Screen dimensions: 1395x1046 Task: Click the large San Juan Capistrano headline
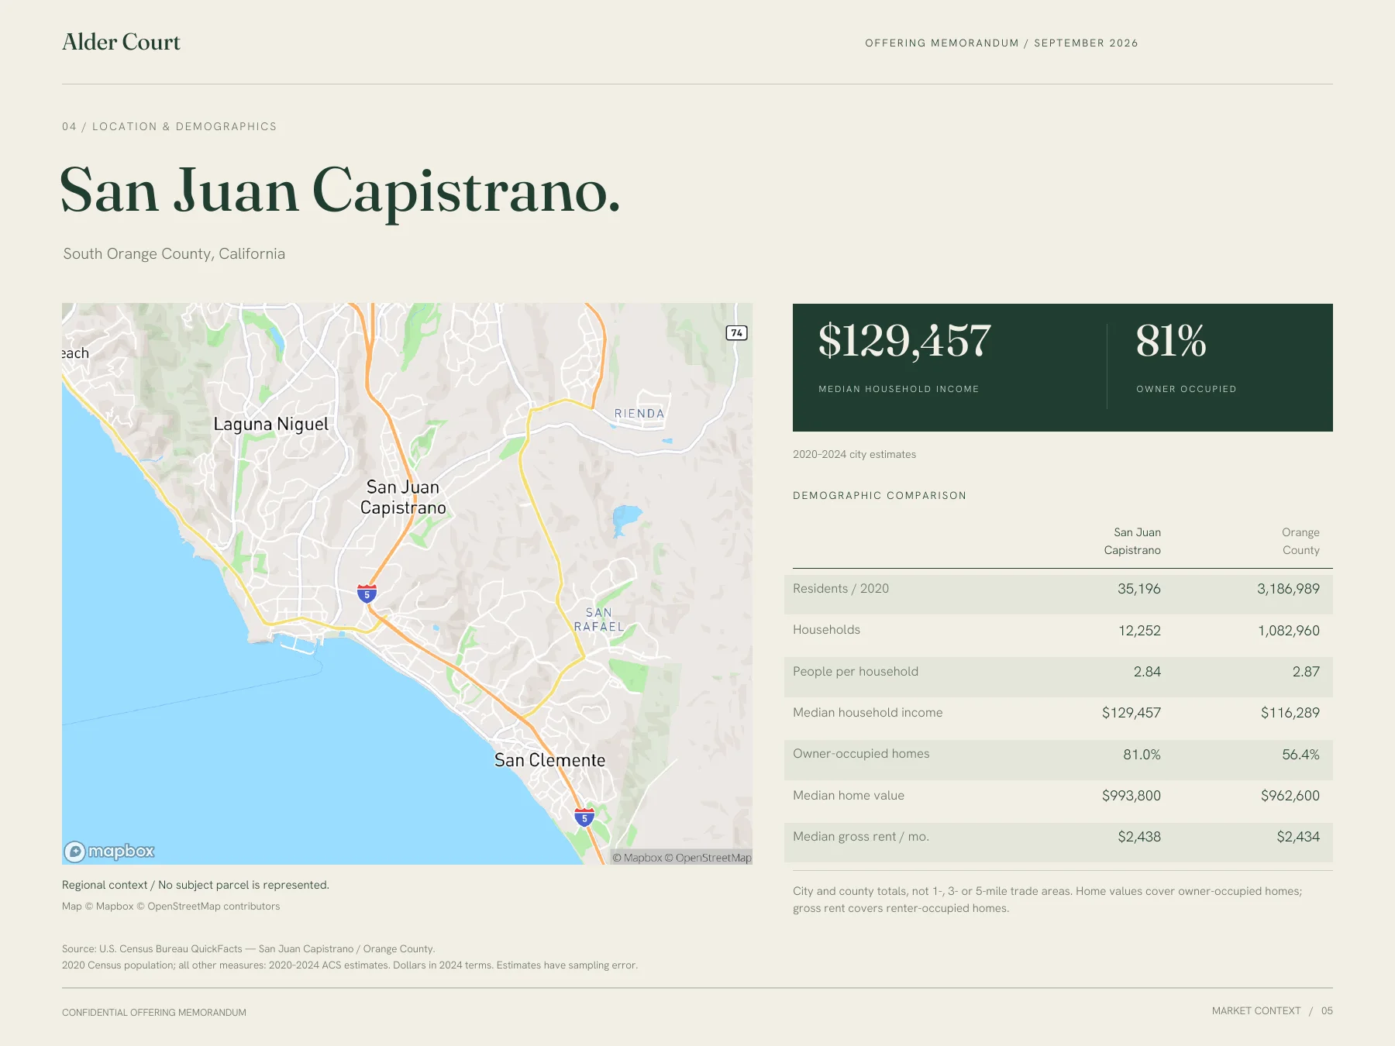tap(340, 191)
